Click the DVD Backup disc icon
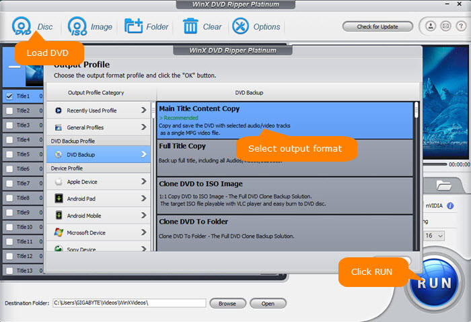Viewport: 471px width, 322px height. click(x=59, y=154)
